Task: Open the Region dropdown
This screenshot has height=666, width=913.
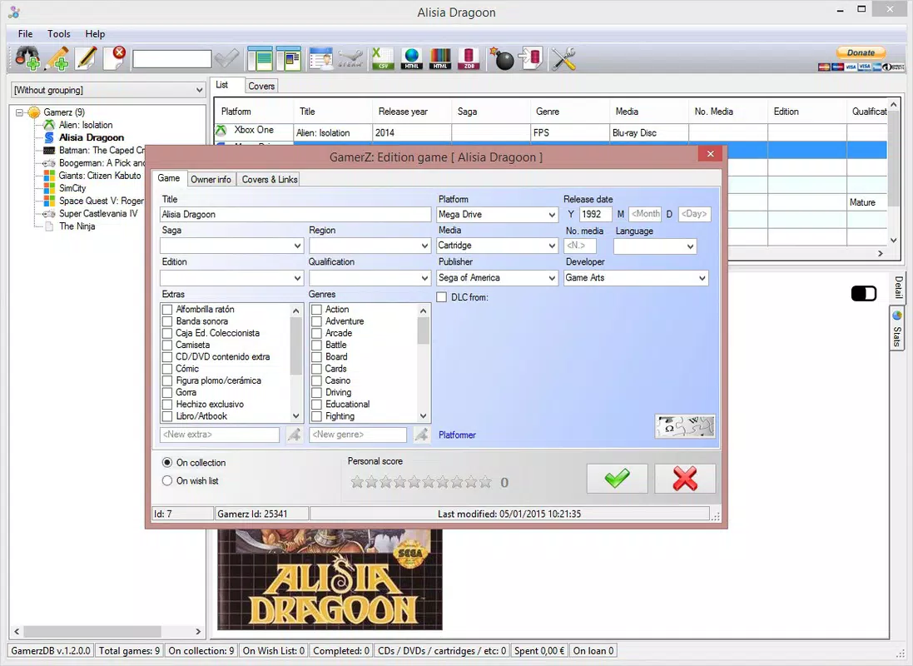Action: pyautogui.click(x=370, y=246)
